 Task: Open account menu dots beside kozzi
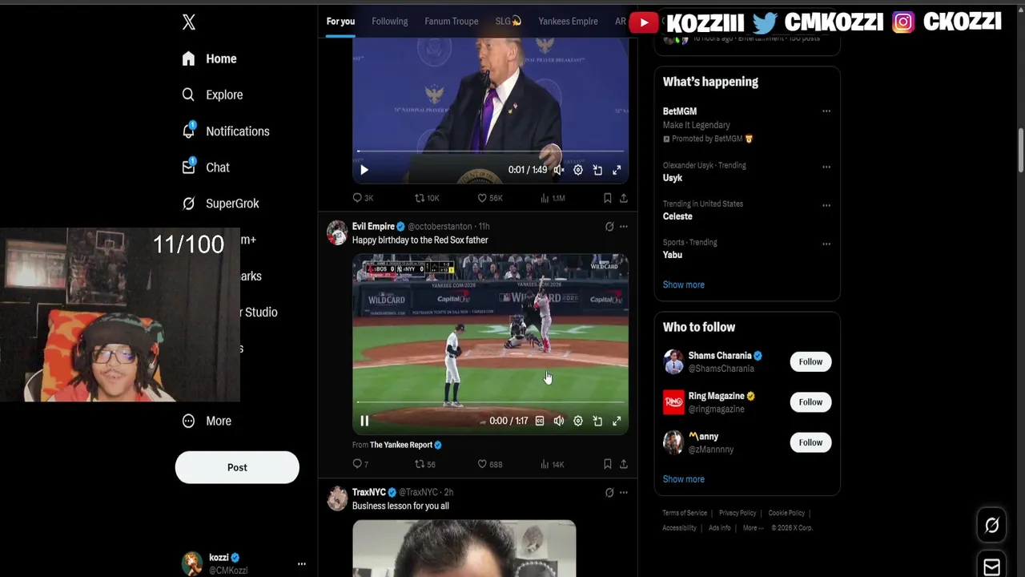(302, 564)
